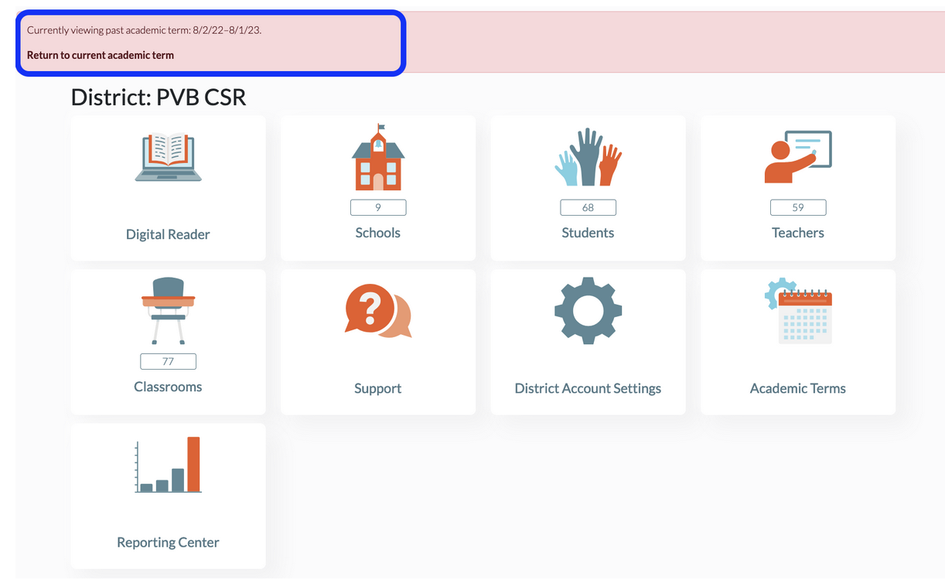Click the Teachers count badge showing 59

click(x=798, y=207)
